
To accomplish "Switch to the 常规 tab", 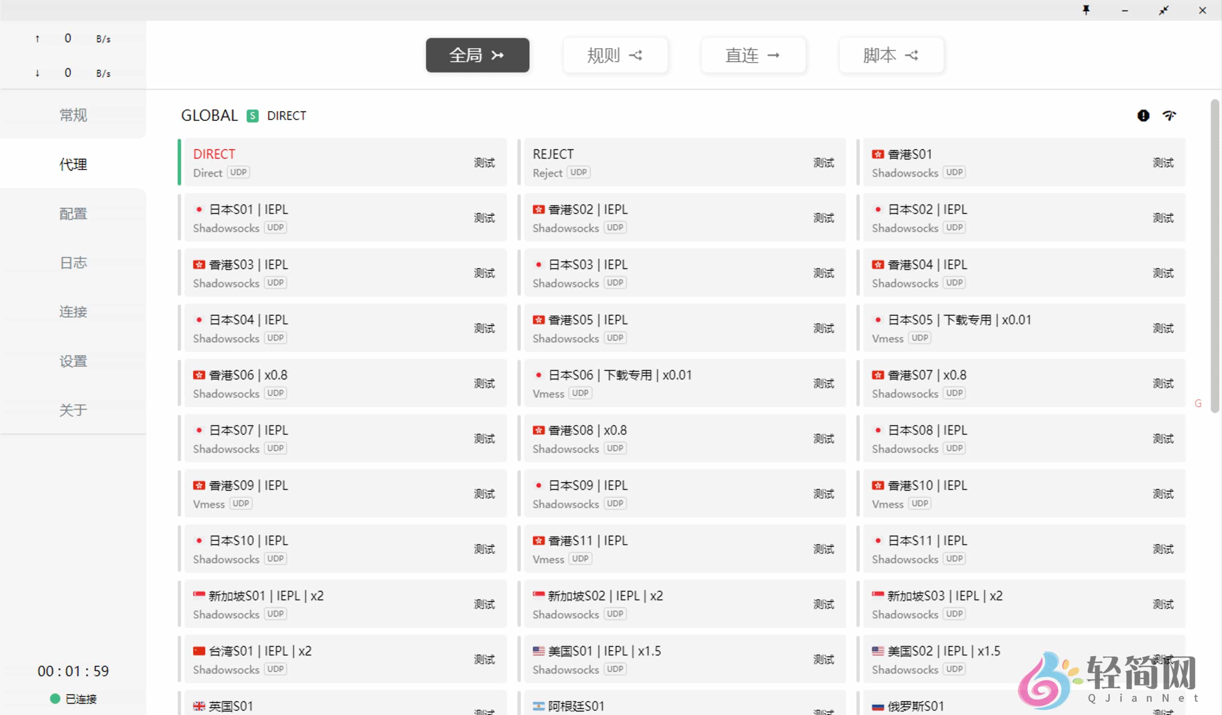I will pos(73,115).
